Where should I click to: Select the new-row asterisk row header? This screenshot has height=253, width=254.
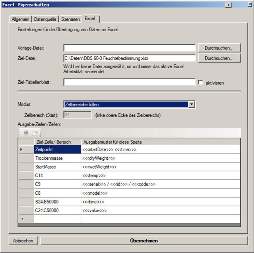click(26, 219)
